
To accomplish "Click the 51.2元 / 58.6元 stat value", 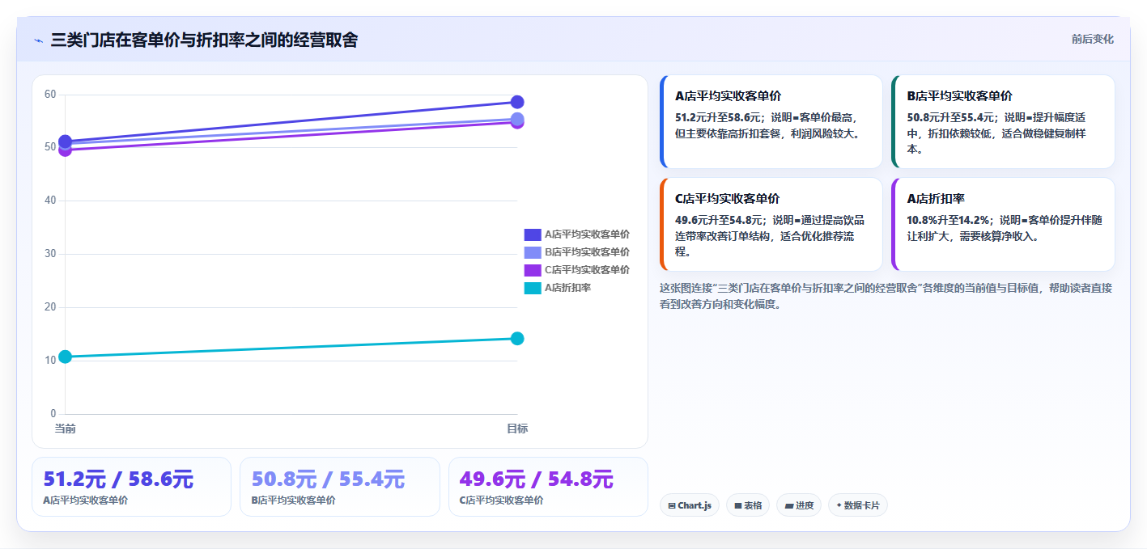I will (118, 479).
